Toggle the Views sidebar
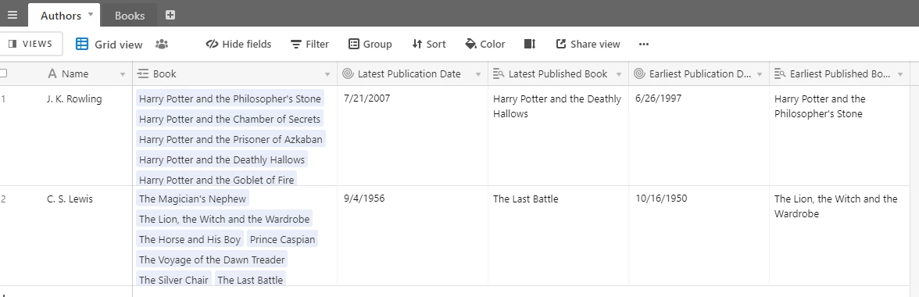This screenshot has height=297, width=919. coord(30,44)
